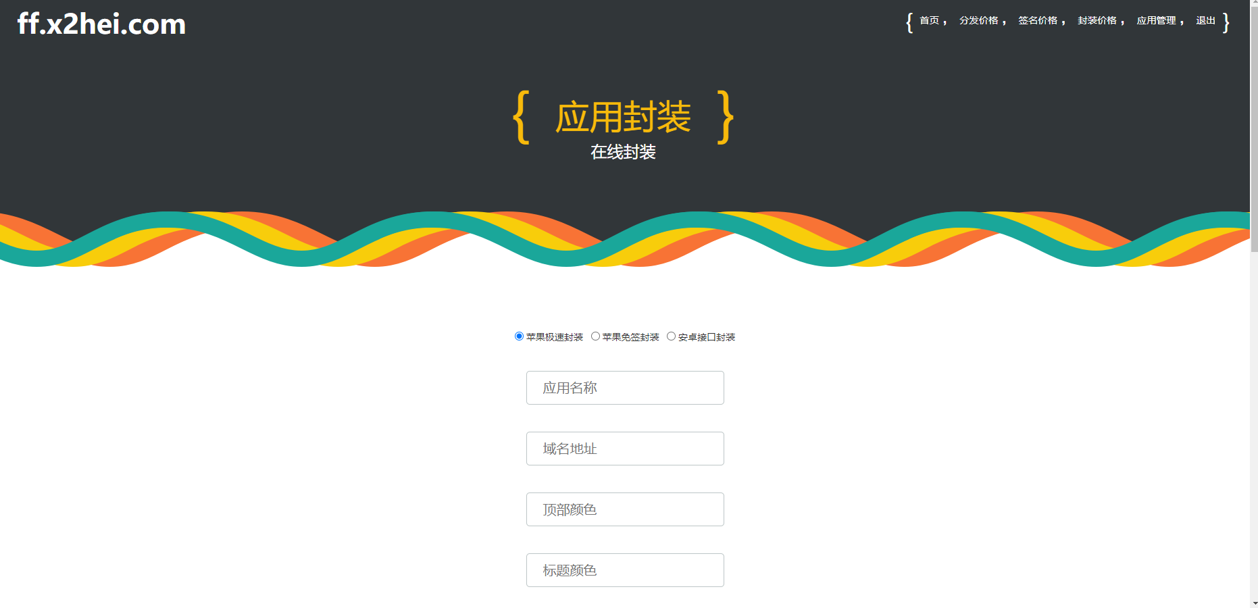Click the page's vertical scrollbar thumb

[x=1254, y=128]
